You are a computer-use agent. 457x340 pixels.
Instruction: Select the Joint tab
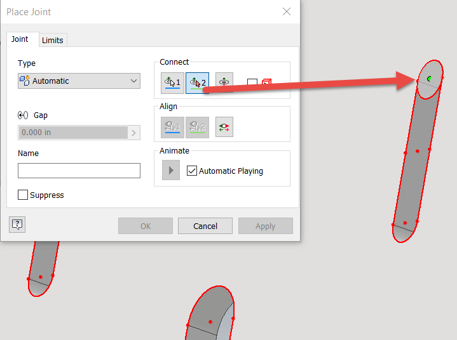tap(20, 39)
